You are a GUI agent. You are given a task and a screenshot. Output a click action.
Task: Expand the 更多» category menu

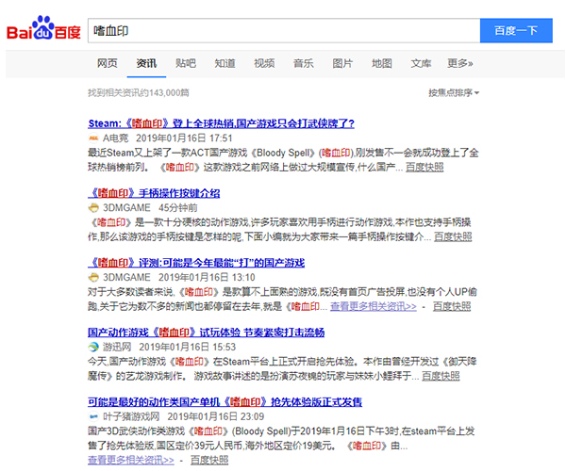tap(459, 63)
